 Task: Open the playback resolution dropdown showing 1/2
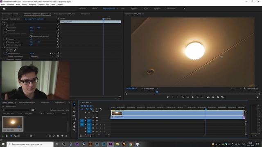[236, 88]
